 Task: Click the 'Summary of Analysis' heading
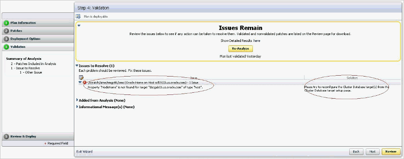point(24,59)
